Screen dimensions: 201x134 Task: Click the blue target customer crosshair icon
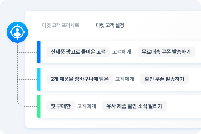(x=17, y=32)
